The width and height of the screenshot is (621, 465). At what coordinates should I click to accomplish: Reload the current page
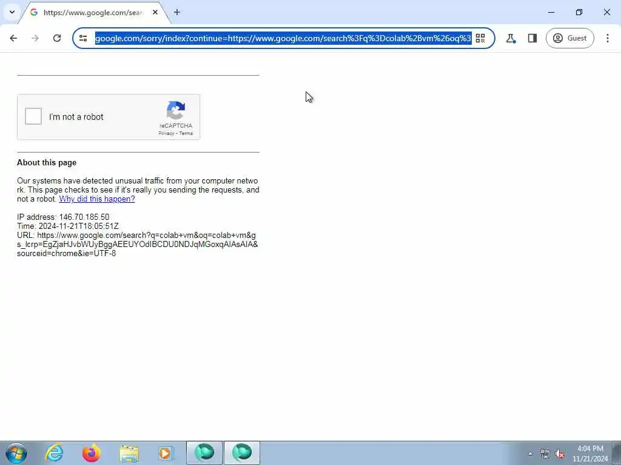point(57,38)
